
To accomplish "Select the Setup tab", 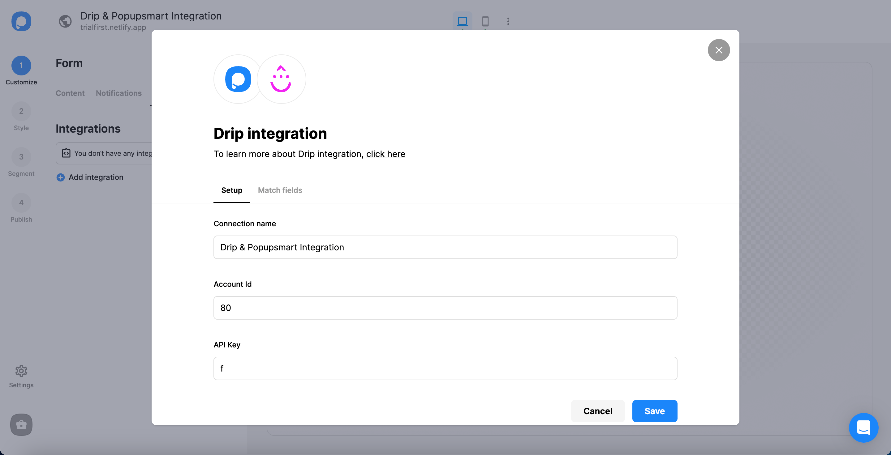I will pyautogui.click(x=232, y=190).
